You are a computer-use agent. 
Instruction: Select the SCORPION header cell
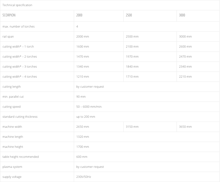[x=9, y=15]
